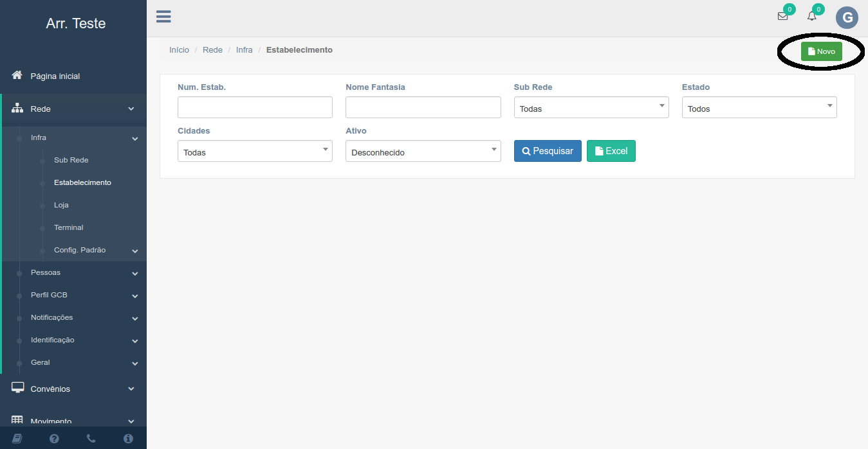Expand the Pessoas submenu
Viewport: 868px width, 449px height.
pyautogui.click(x=46, y=272)
